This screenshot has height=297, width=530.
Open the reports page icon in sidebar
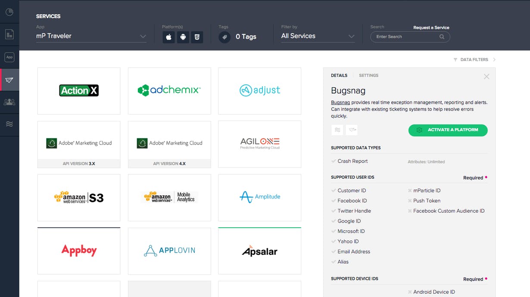pyautogui.click(x=9, y=34)
